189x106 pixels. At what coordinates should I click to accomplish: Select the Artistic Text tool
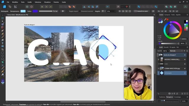2,65
